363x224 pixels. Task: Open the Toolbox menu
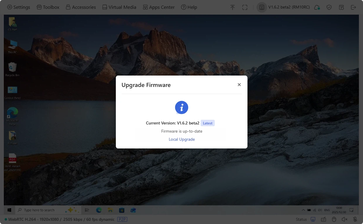click(48, 7)
